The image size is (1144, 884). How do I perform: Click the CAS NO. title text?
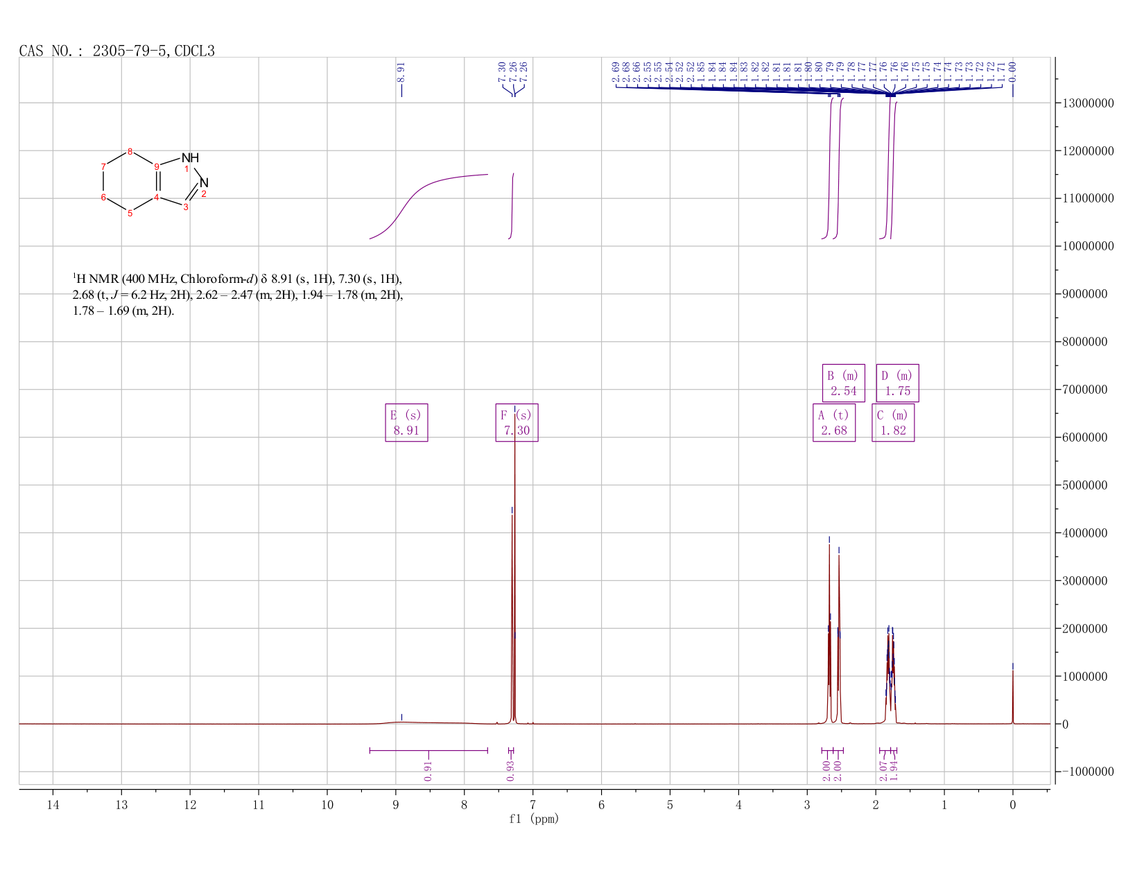[x=117, y=51]
